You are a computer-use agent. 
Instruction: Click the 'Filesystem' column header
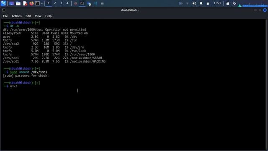pos(12,33)
